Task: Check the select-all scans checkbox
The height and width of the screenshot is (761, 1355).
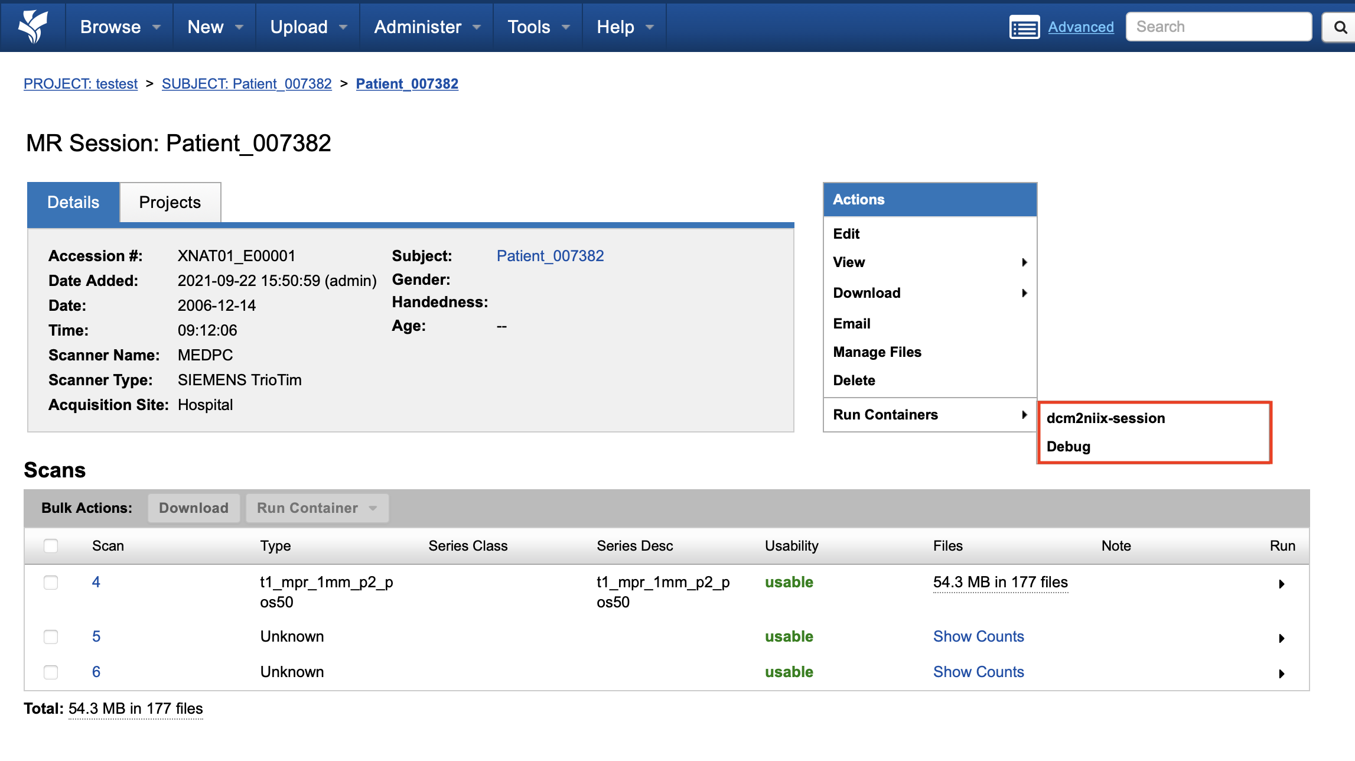Action: (51, 546)
